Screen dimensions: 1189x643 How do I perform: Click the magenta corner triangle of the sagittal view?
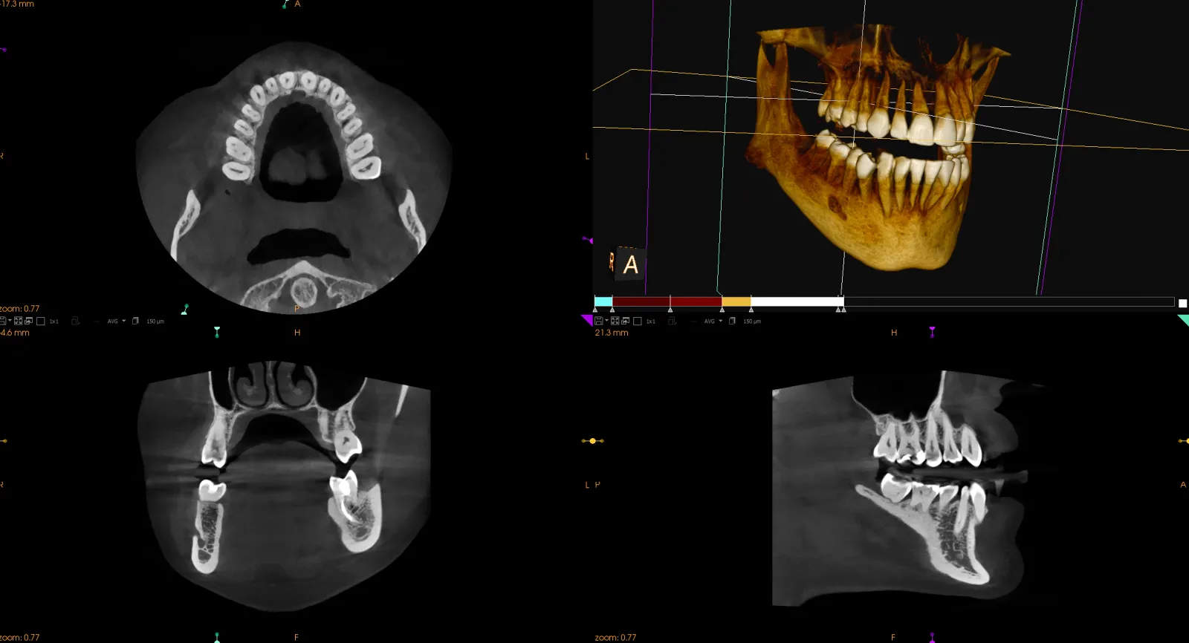[x=586, y=319]
